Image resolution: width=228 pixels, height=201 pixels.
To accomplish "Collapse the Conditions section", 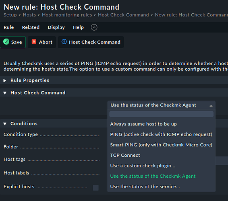I will pyautogui.click(x=5, y=124).
